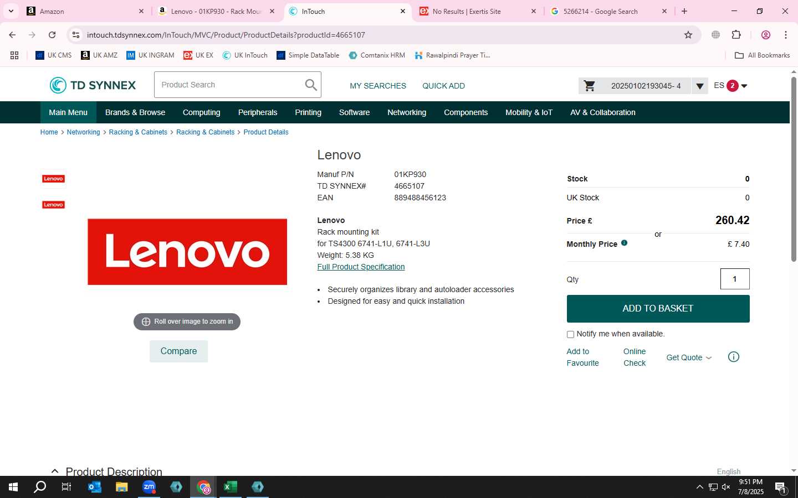The width and height of the screenshot is (798, 498).
Task: Click the Windows Start button
Action: point(13,487)
